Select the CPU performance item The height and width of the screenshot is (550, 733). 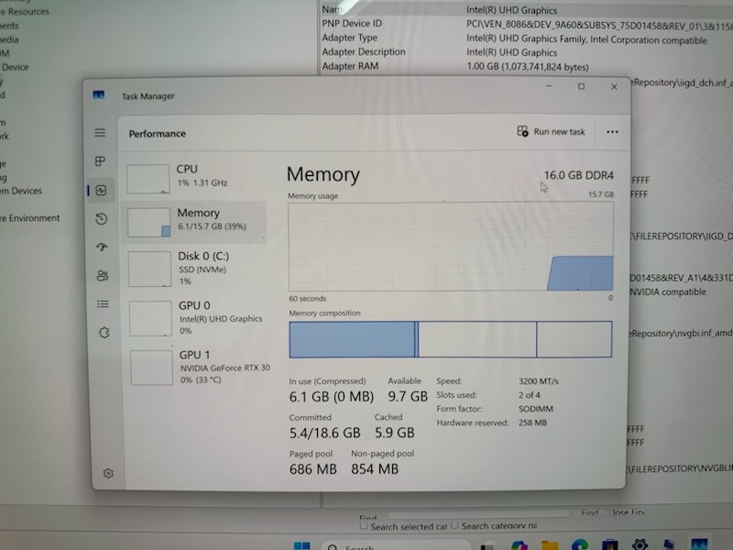tap(195, 179)
